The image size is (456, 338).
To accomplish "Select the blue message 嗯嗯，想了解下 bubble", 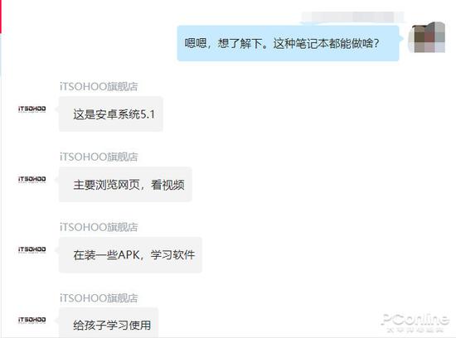I will 288,43.
